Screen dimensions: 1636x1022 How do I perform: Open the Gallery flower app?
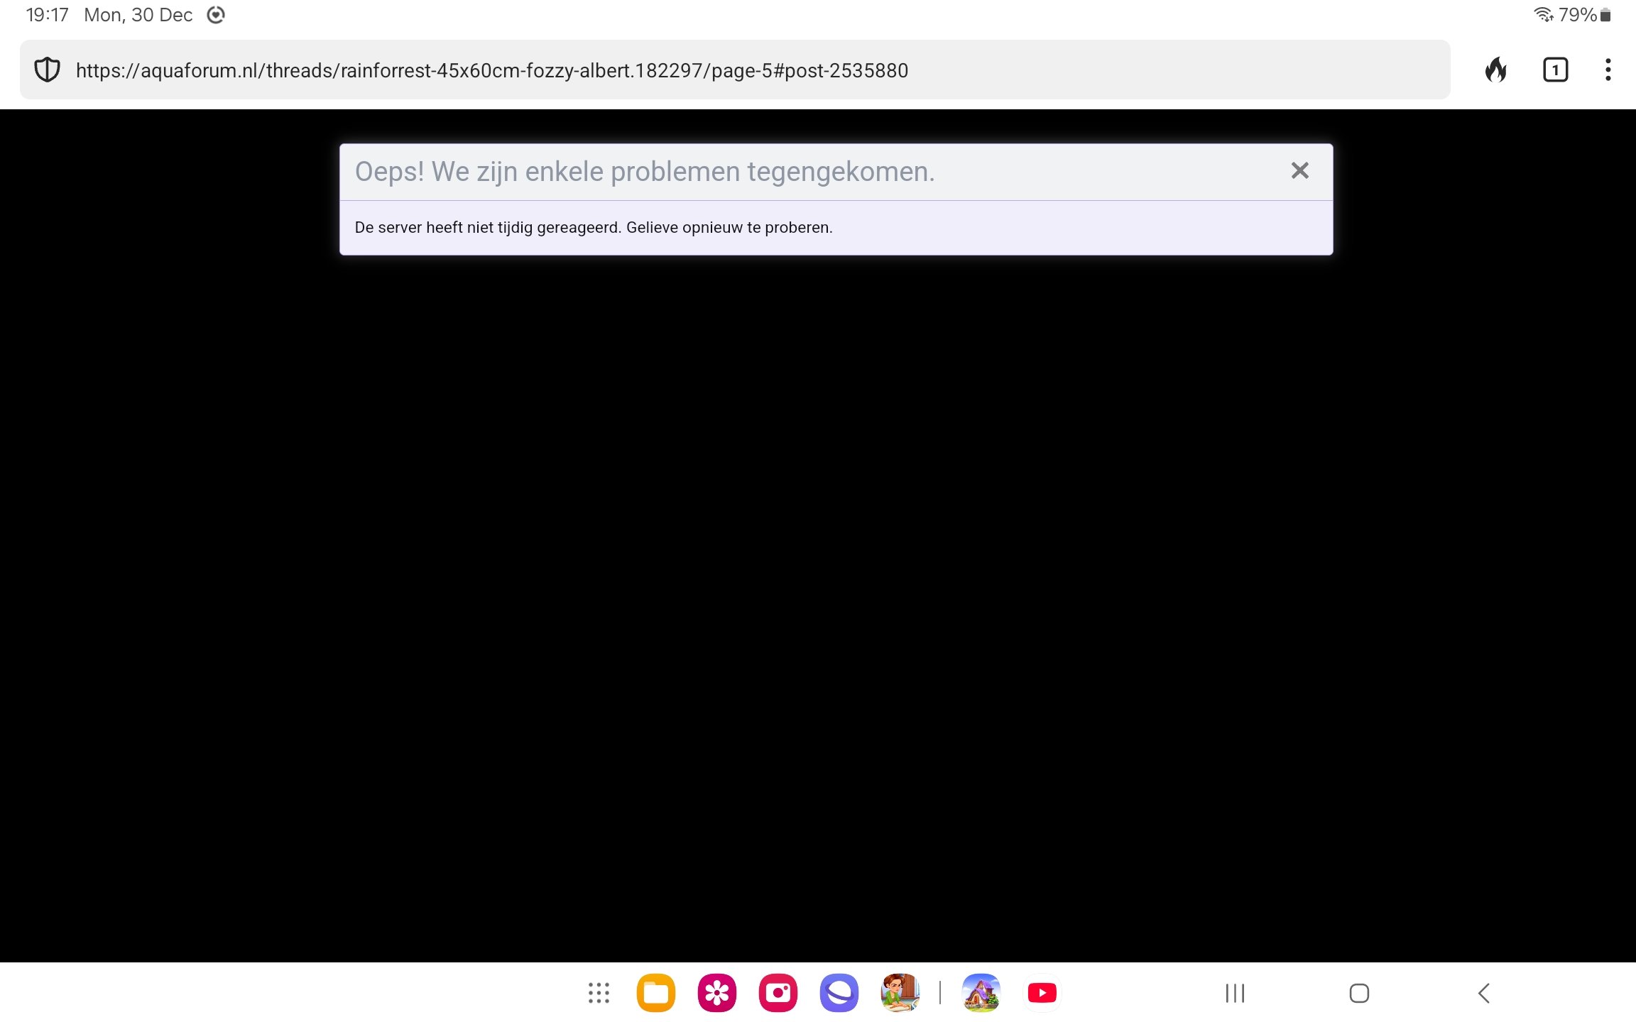[x=716, y=993]
